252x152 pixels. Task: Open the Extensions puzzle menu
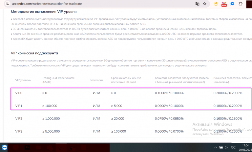pos(241,4)
